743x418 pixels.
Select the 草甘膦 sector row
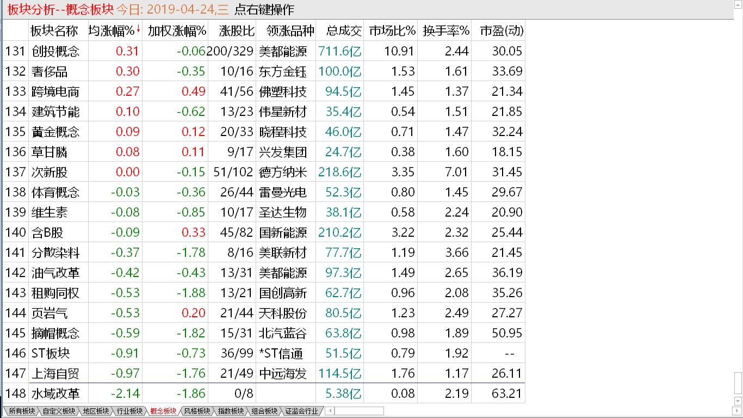(264, 152)
